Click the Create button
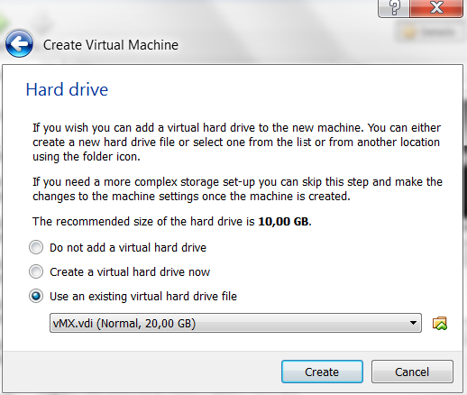Screen dimensions: 467x395 click(322, 372)
